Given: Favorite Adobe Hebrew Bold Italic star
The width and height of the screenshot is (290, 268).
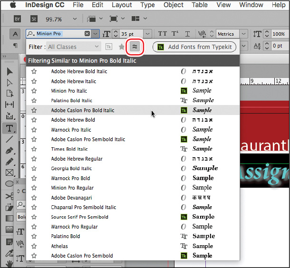Looking at the screenshot, I should tap(34, 71).
